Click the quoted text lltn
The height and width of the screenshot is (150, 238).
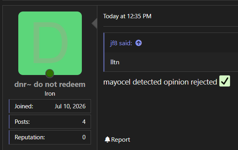[115, 62]
